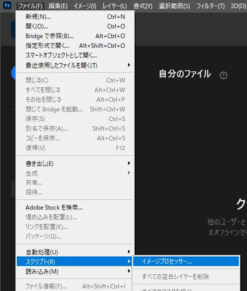247x291 pixels.
Task: Click コピーを保存... menu entry
Action: 75,138
